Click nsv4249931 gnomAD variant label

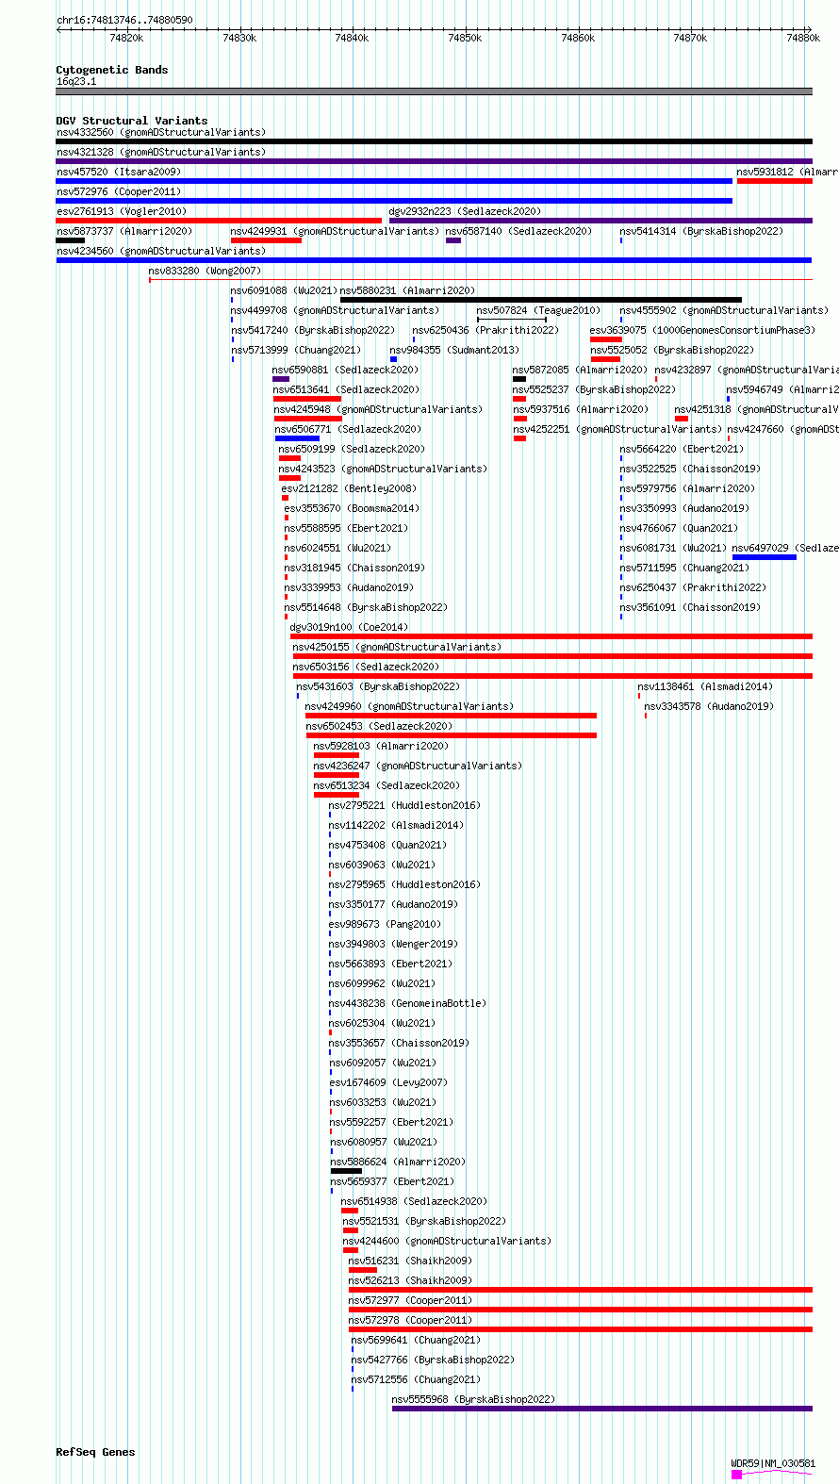click(335, 231)
